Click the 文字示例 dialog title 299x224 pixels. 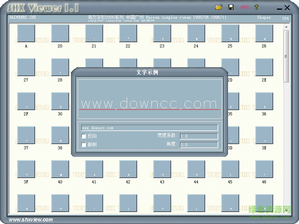pos(147,72)
